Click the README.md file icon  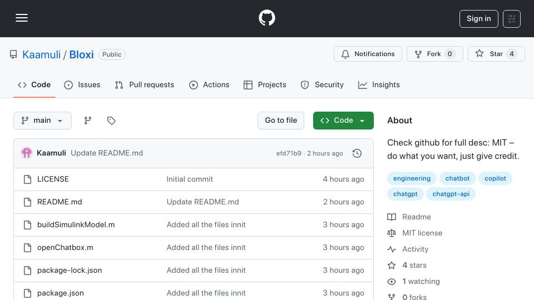pyautogui.click(x=28, y=202)
